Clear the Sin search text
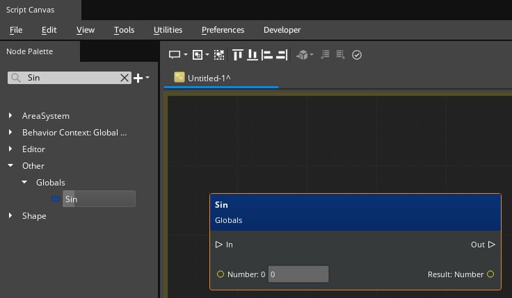The image size is (512, 298). coord(125,78)
